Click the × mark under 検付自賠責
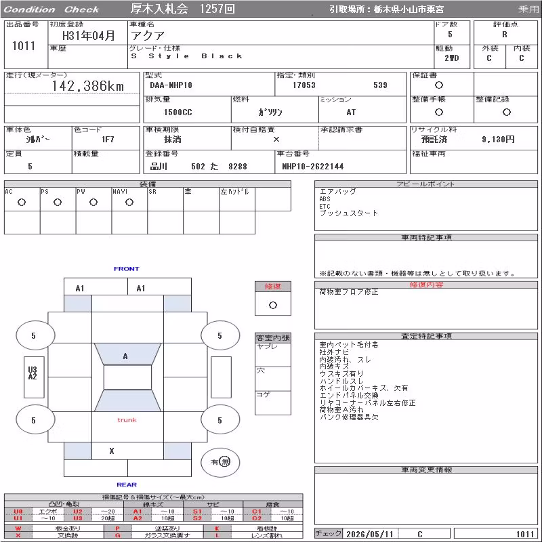 click(x=276, y=140)
